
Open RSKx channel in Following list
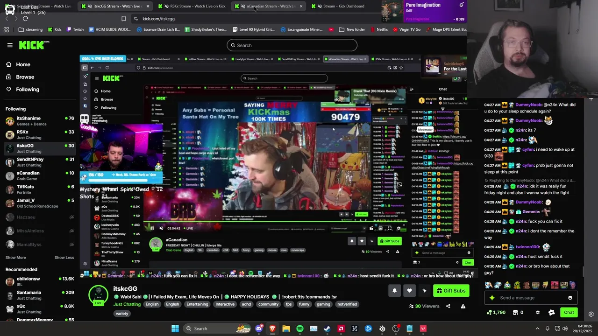(x=40, y=134)
